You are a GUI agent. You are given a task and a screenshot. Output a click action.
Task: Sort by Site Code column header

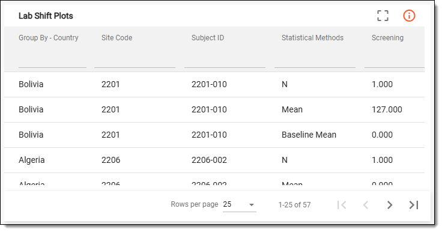point(117,38)
